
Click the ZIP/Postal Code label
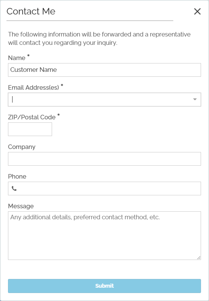coord(32,117)
